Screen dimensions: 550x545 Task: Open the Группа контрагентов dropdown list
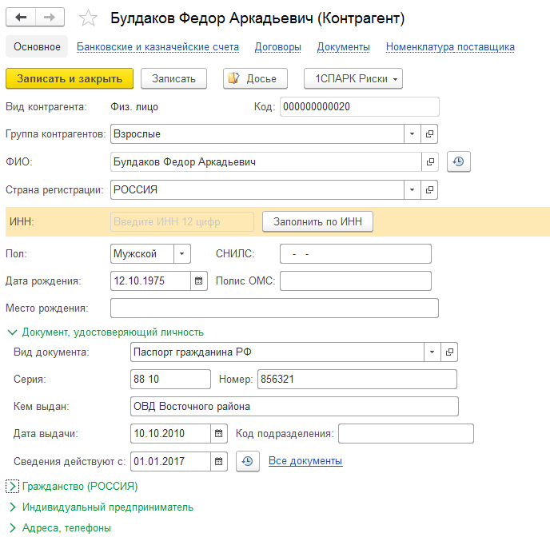tap(412, 134)
